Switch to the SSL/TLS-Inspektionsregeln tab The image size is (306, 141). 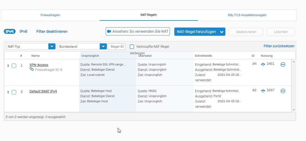[x=247, y=15]
